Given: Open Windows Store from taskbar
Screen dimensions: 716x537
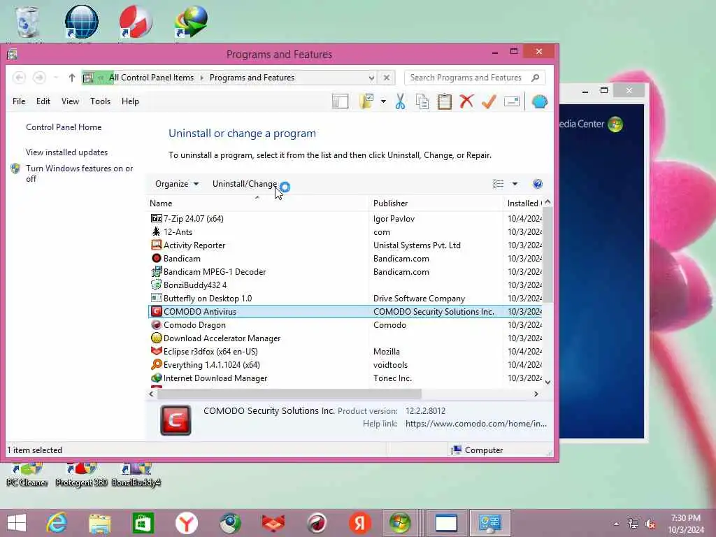Looking at the screenshot, I should point(143,523).
